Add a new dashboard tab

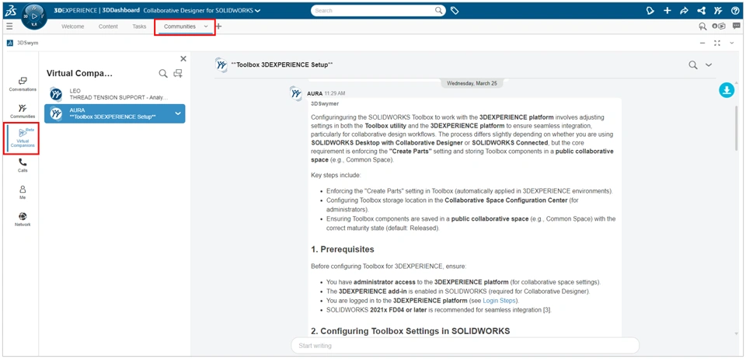(x=218, y=26)
